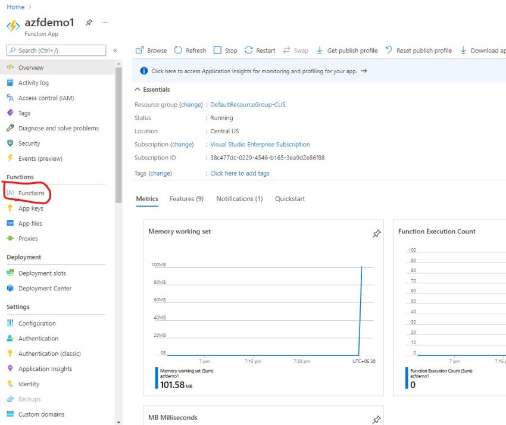Change the Resource group

point(190,104)
